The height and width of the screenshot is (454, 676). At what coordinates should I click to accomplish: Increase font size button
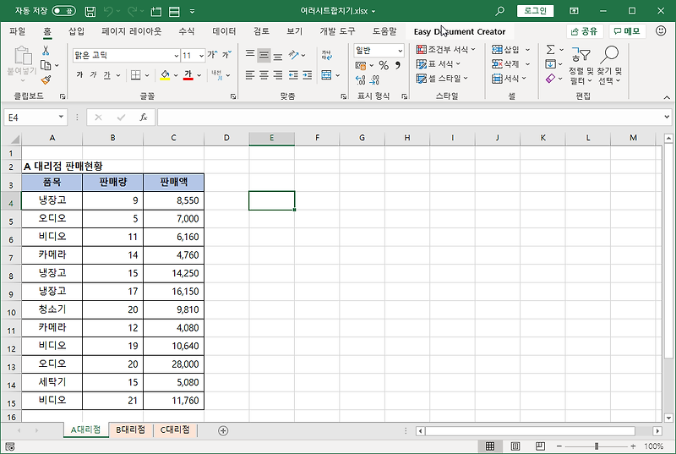click(212, 55)
